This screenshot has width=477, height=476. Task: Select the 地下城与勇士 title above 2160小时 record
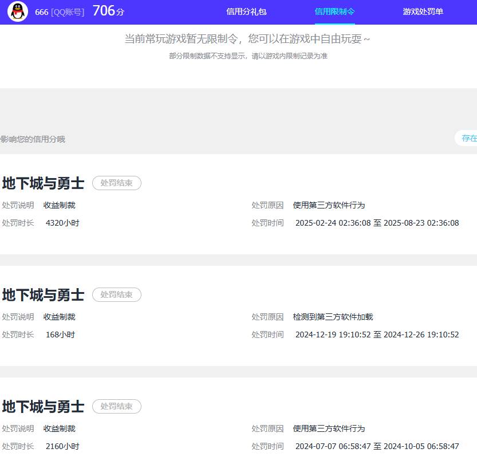pos(43,407)
